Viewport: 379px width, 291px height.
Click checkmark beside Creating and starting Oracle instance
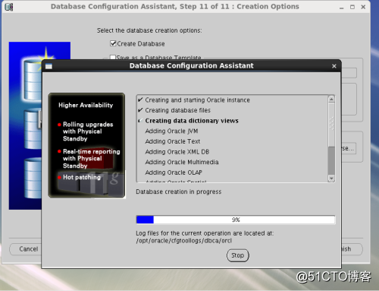140,100
